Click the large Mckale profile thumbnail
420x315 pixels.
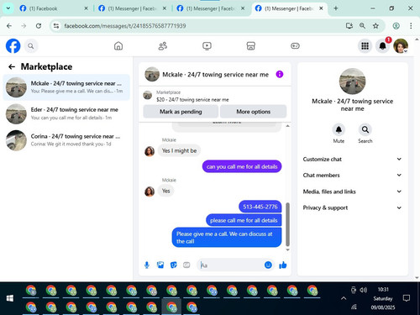[x=352, y=81]
